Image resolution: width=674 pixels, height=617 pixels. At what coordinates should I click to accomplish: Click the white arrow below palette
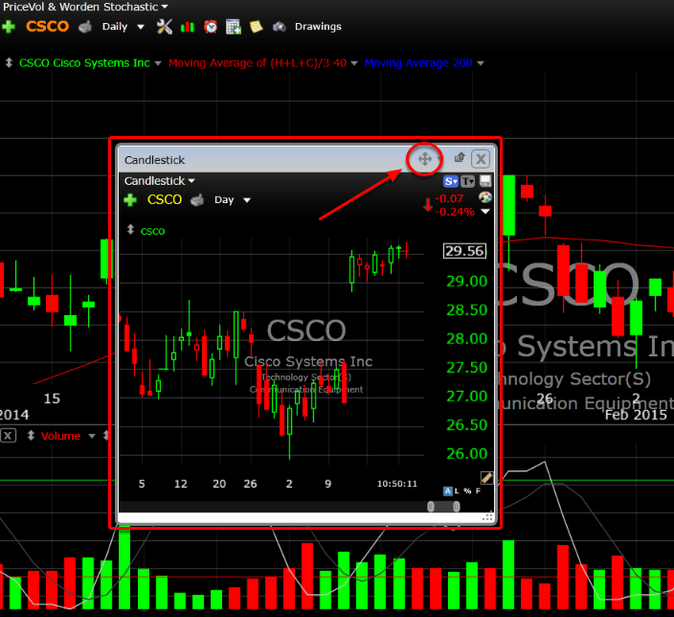click(x=485, y=212)
